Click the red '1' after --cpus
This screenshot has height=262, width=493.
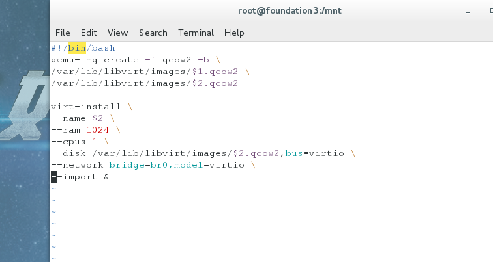pos(95,142)
